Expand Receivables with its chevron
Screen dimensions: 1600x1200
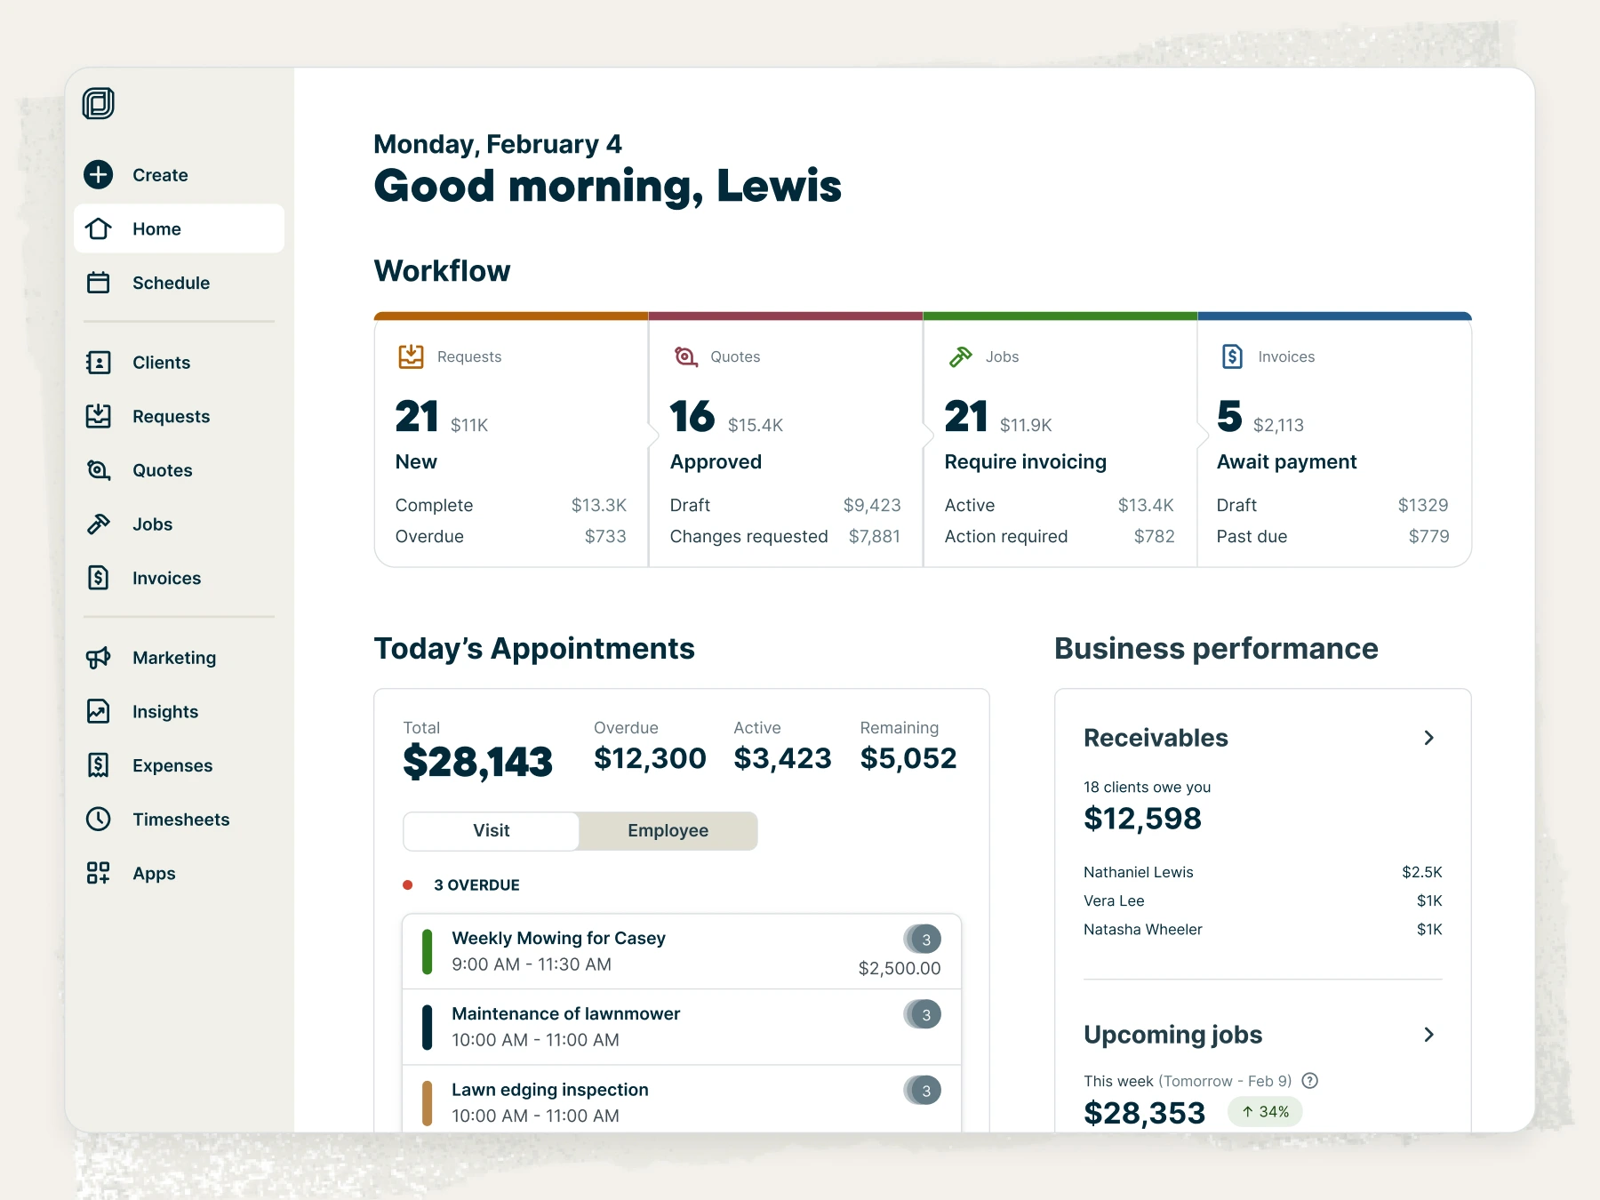[1429, 738]
